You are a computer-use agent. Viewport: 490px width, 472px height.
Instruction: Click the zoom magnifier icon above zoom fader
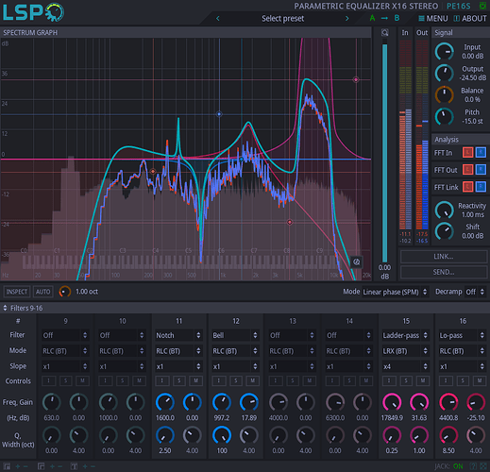point(384,32)
